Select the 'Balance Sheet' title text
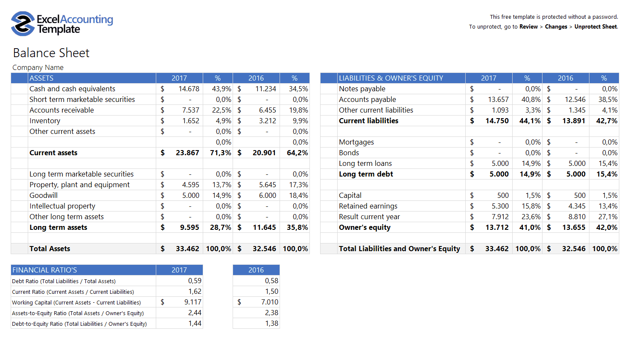Screen dimensions: 630x339 coord(51,53)
